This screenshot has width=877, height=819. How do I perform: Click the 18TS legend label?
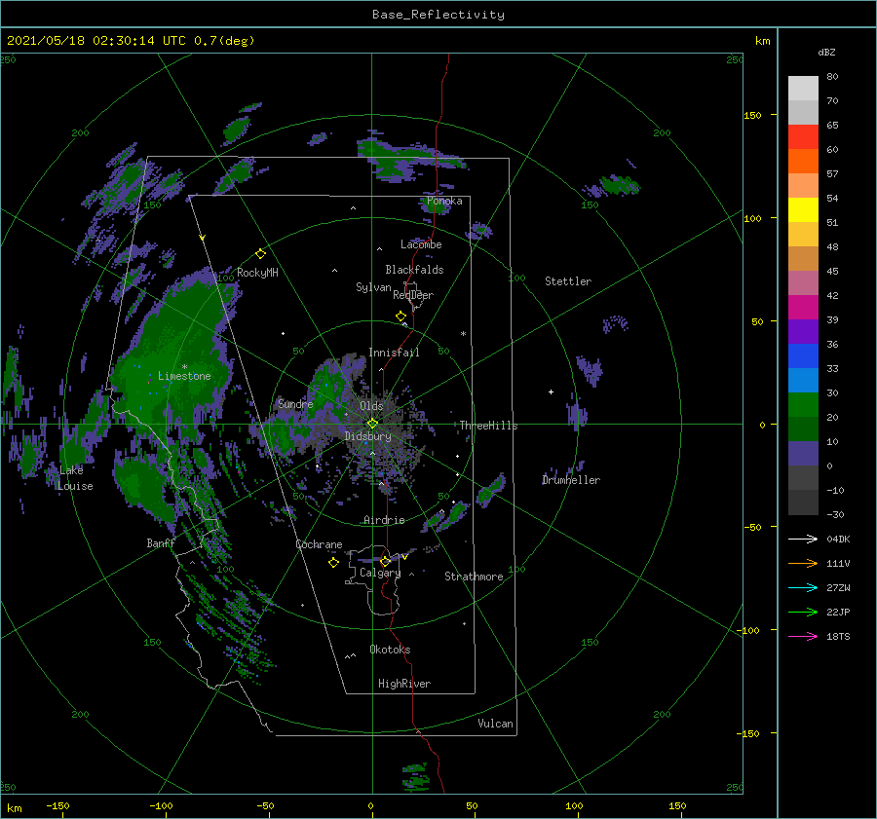coord(838,636)
